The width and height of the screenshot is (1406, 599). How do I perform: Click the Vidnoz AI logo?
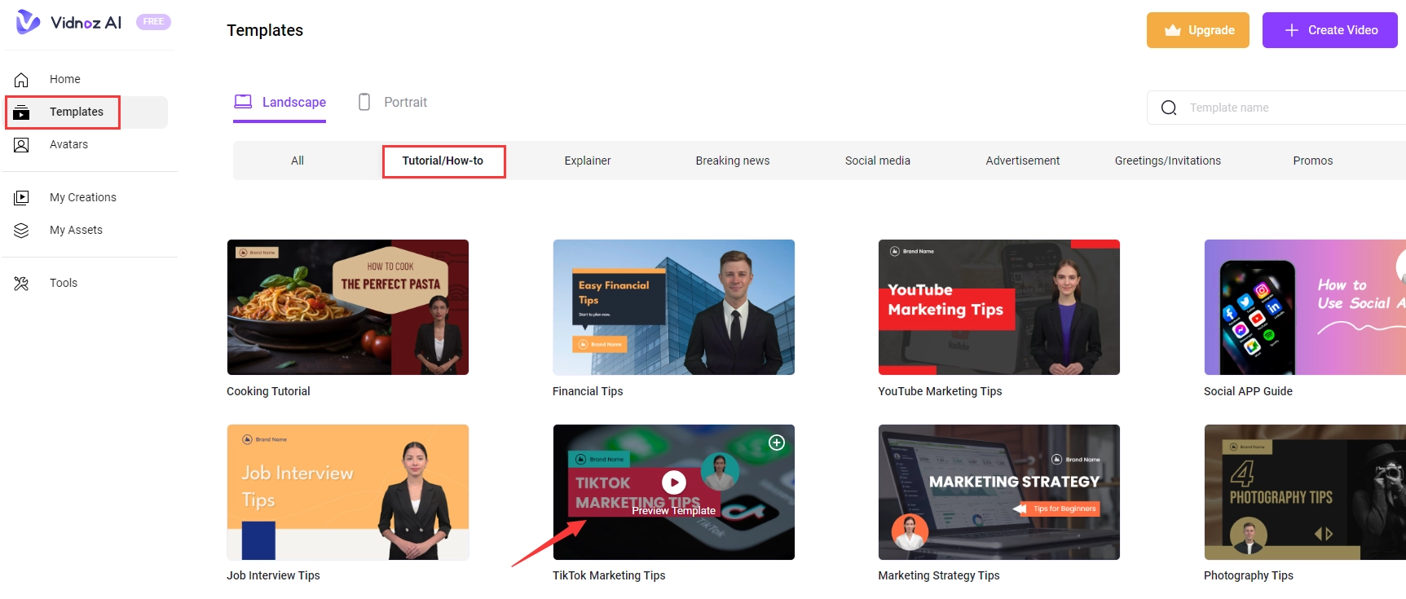69,22
